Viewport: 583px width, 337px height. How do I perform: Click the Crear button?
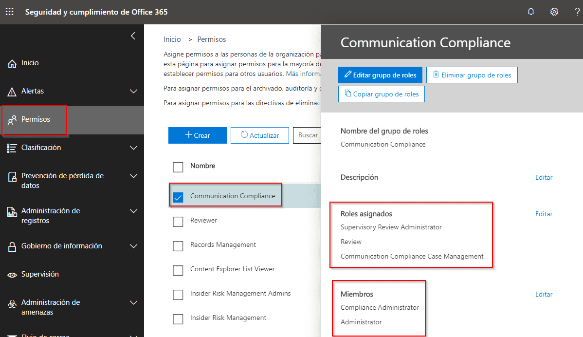click(x=198, y=135)
